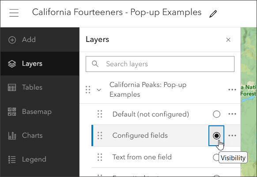
Task: Click the Add plus-circle icon
Action: 12,40
